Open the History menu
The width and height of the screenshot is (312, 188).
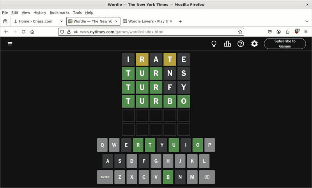coord(40,12)
